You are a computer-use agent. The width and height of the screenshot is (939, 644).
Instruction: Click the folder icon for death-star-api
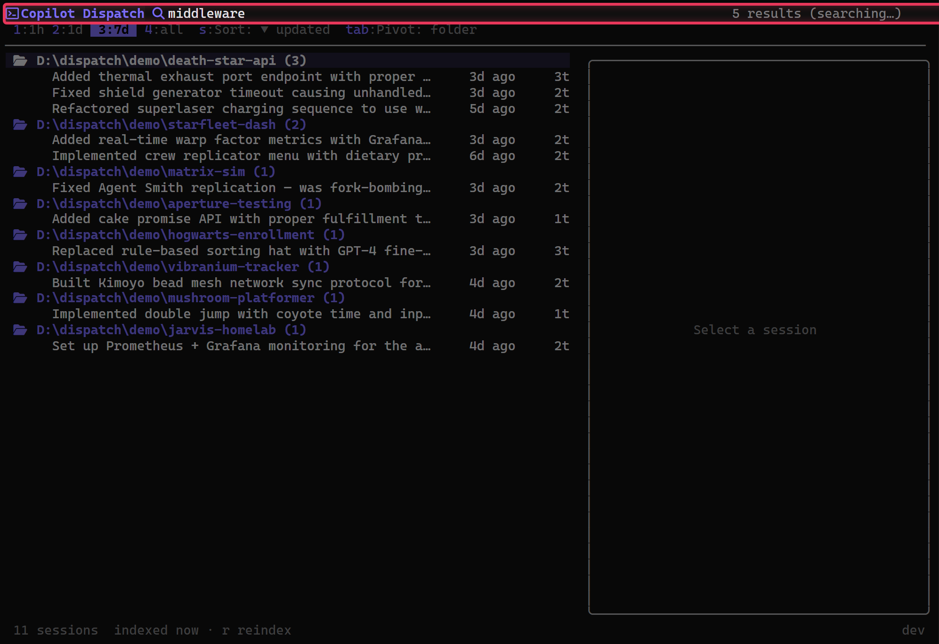pyautogui.click(x=21, y=60)
